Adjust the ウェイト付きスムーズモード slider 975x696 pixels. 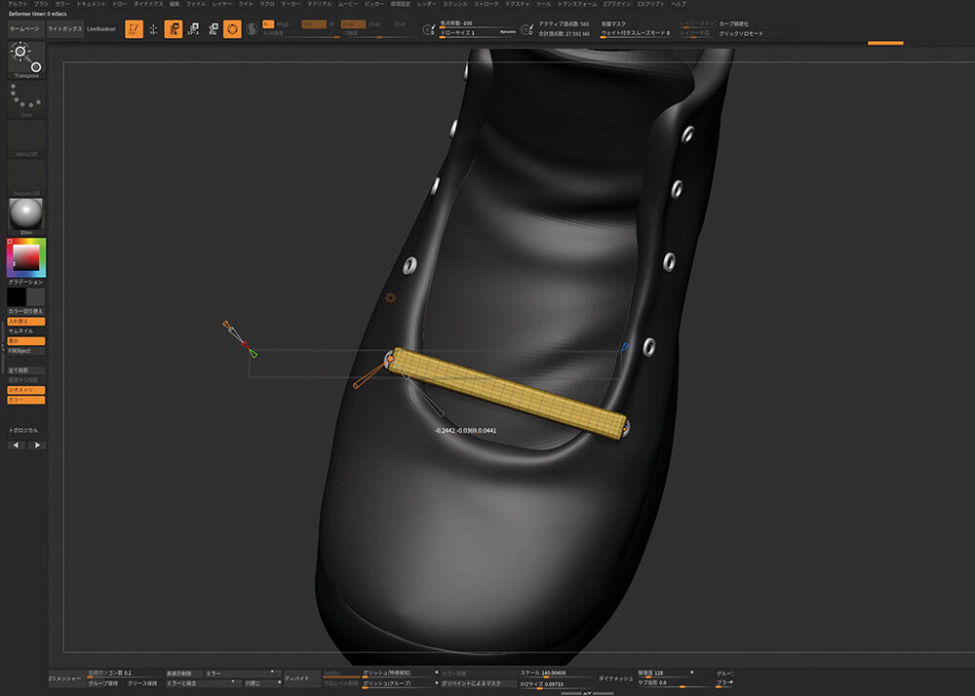(636, 33)
